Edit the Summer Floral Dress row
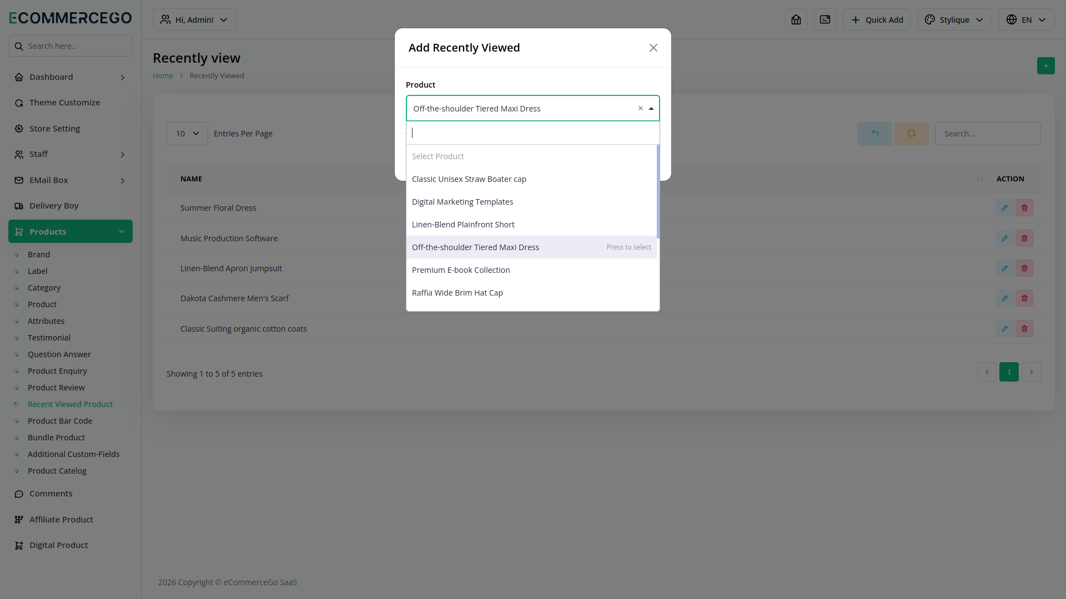This screenshot has height=599, width=1066. [x=1004, y=208]
